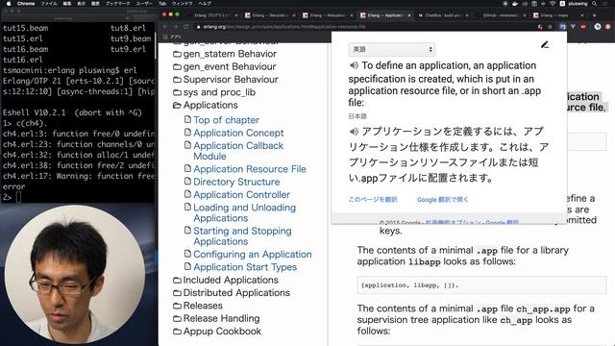
Task: Open the ウィンドウ menu
Action: pos(182,4)
